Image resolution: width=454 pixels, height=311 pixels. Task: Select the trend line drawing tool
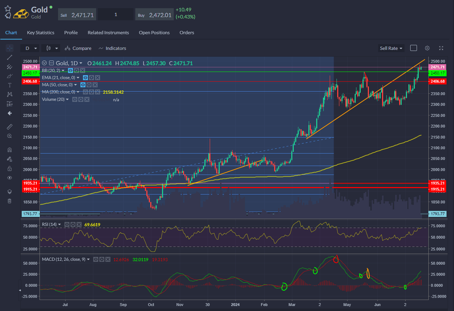tap(10, 57)
